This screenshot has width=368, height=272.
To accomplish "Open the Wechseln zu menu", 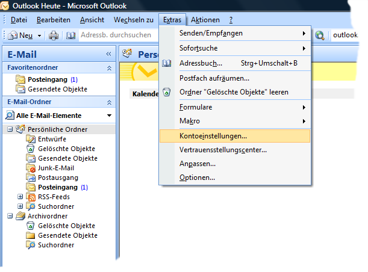I will point(134,20).
